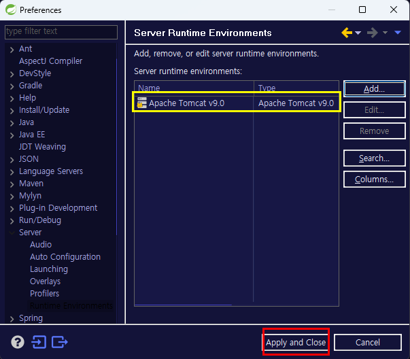
Task: Click the Cancel button
Action: 368,342
